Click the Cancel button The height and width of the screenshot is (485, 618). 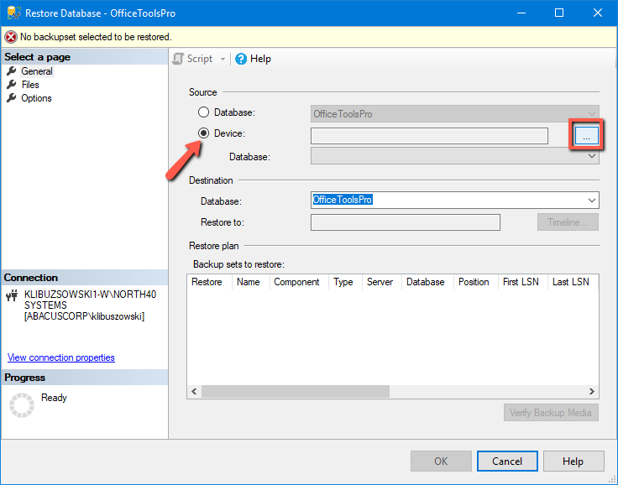pyautogui.click(x=507, y=461)
